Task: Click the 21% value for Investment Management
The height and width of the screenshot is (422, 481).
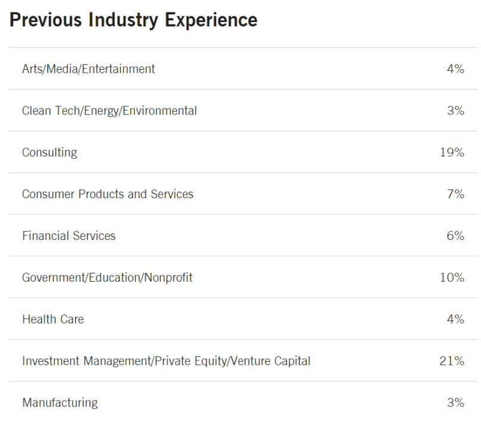Action: coord(452,361)
